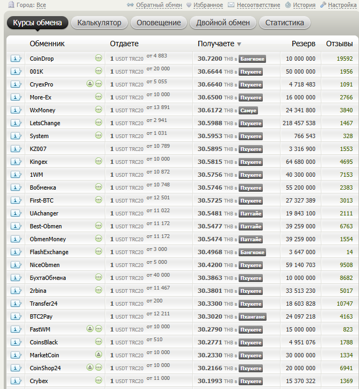Click person icon next to CoinShop24
This screenshot has width=359, height=389.
pos(90,368)
